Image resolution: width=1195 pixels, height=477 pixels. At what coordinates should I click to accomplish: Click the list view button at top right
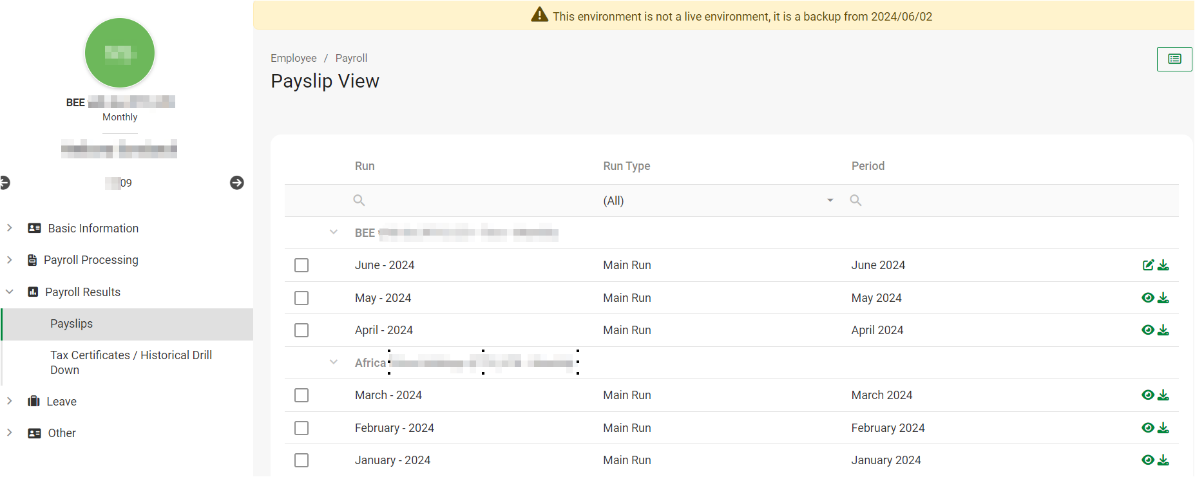coord(1174,59)
